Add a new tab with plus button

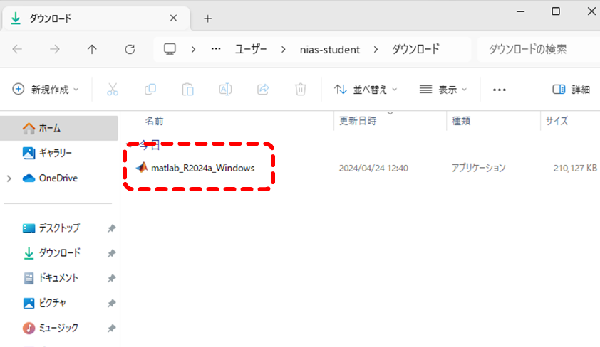point(208,18)
